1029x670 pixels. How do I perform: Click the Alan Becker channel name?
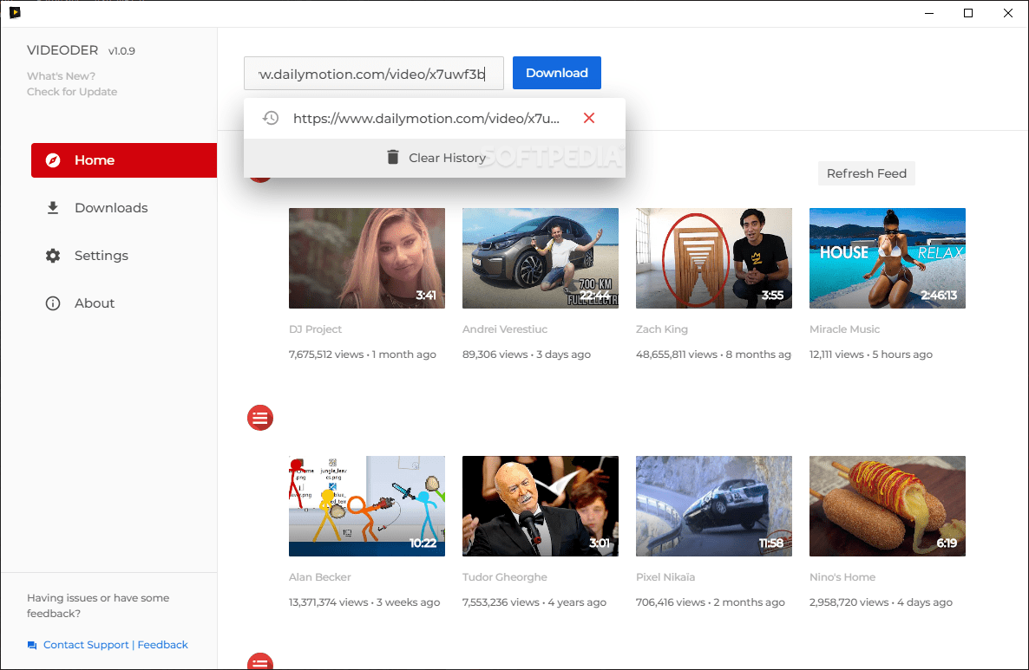(x=319, y=577)
